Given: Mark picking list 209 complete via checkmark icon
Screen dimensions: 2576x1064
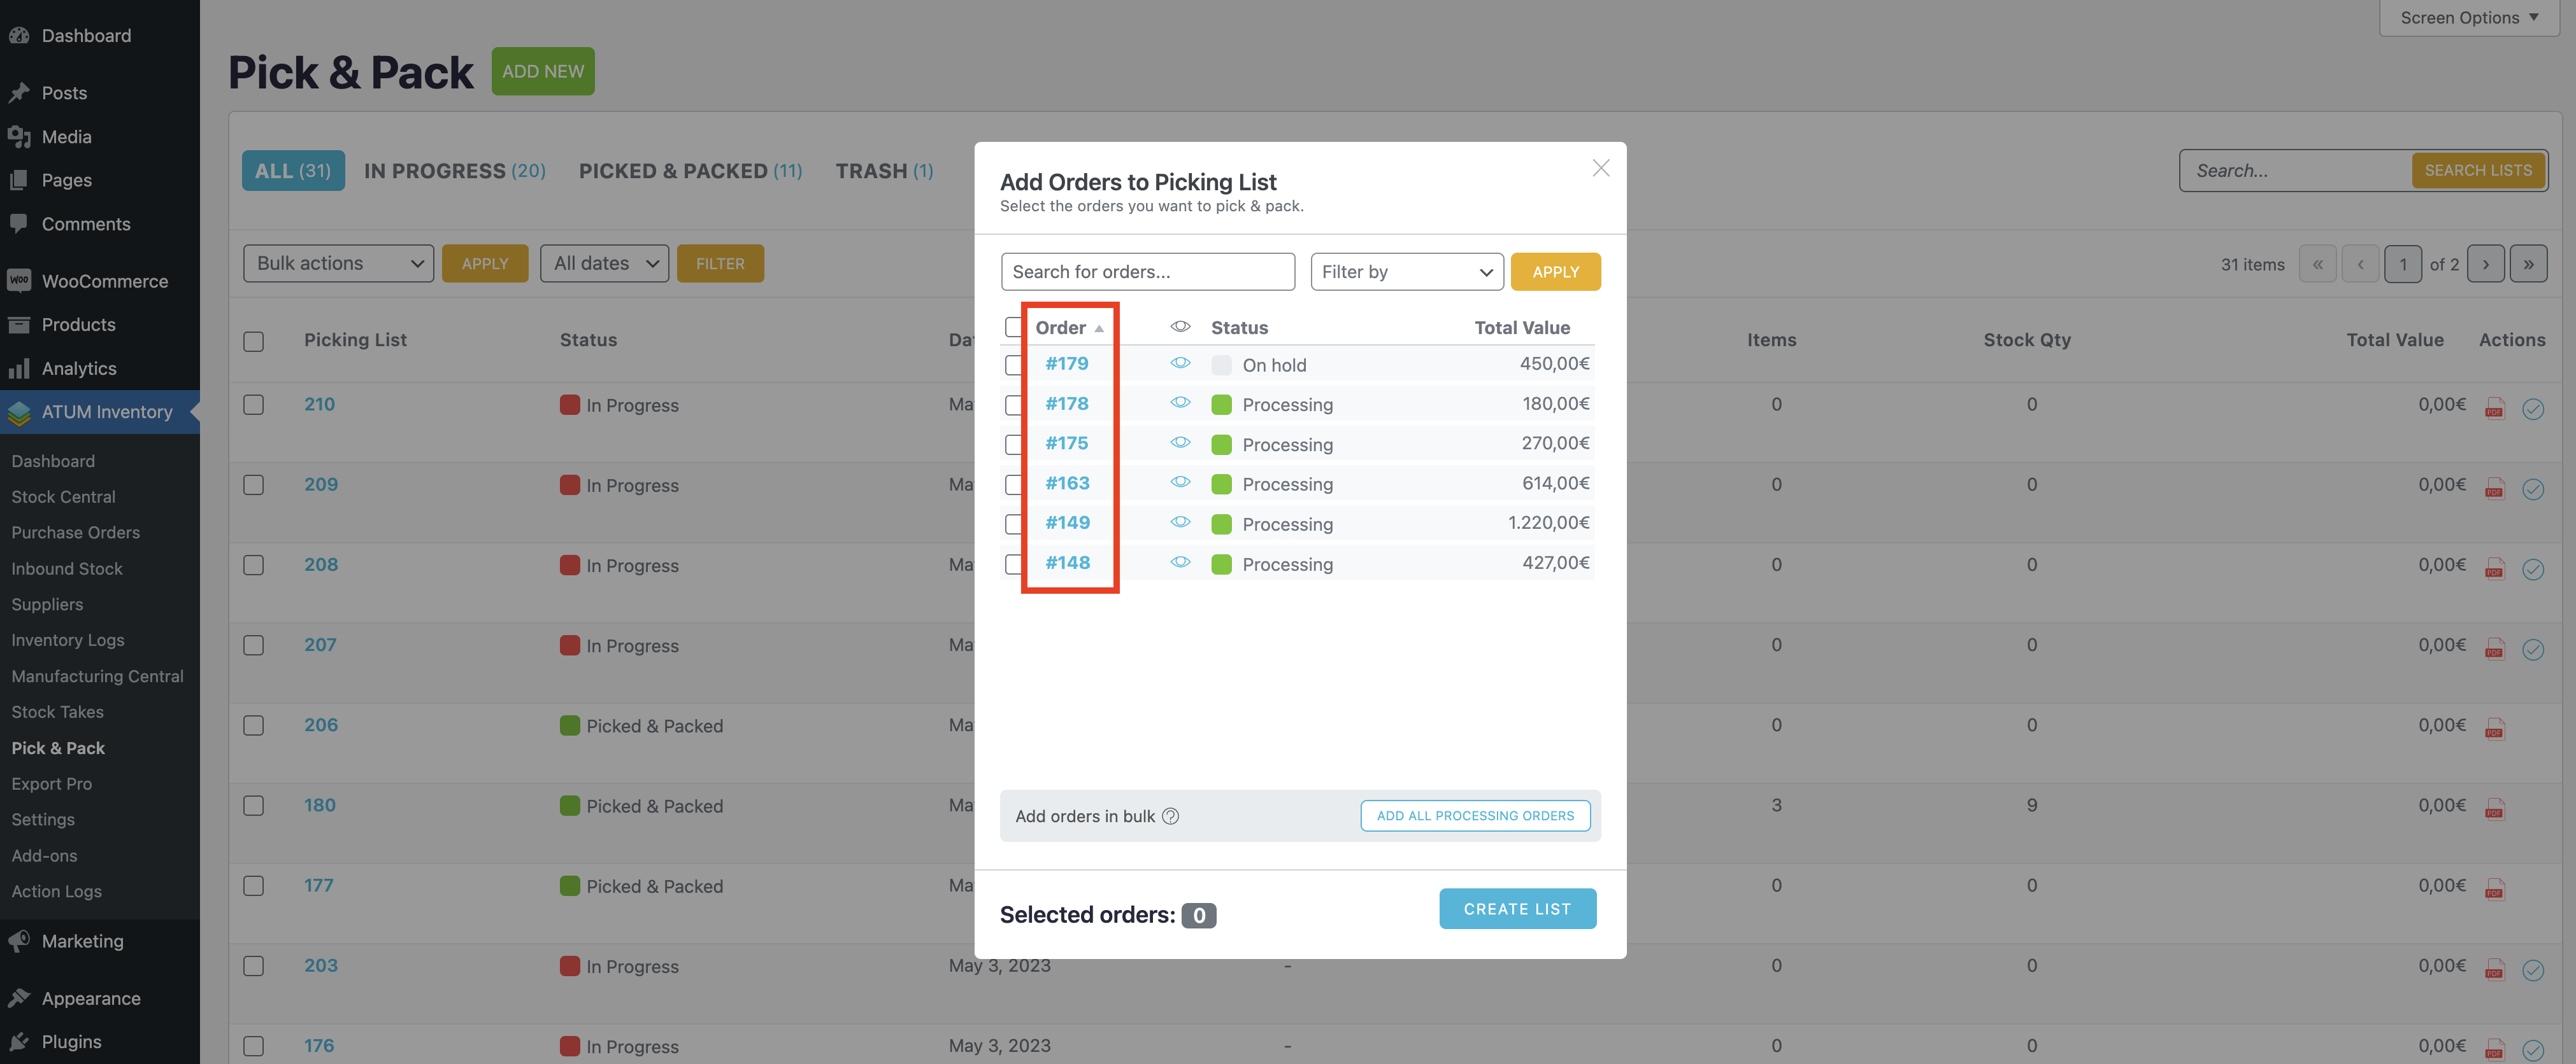Looking at the screenshot, I should pos(2532,489).
